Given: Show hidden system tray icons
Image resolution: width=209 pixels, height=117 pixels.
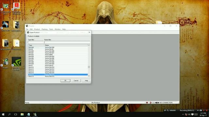Looking at the screenshot, I should click(183, 114).
